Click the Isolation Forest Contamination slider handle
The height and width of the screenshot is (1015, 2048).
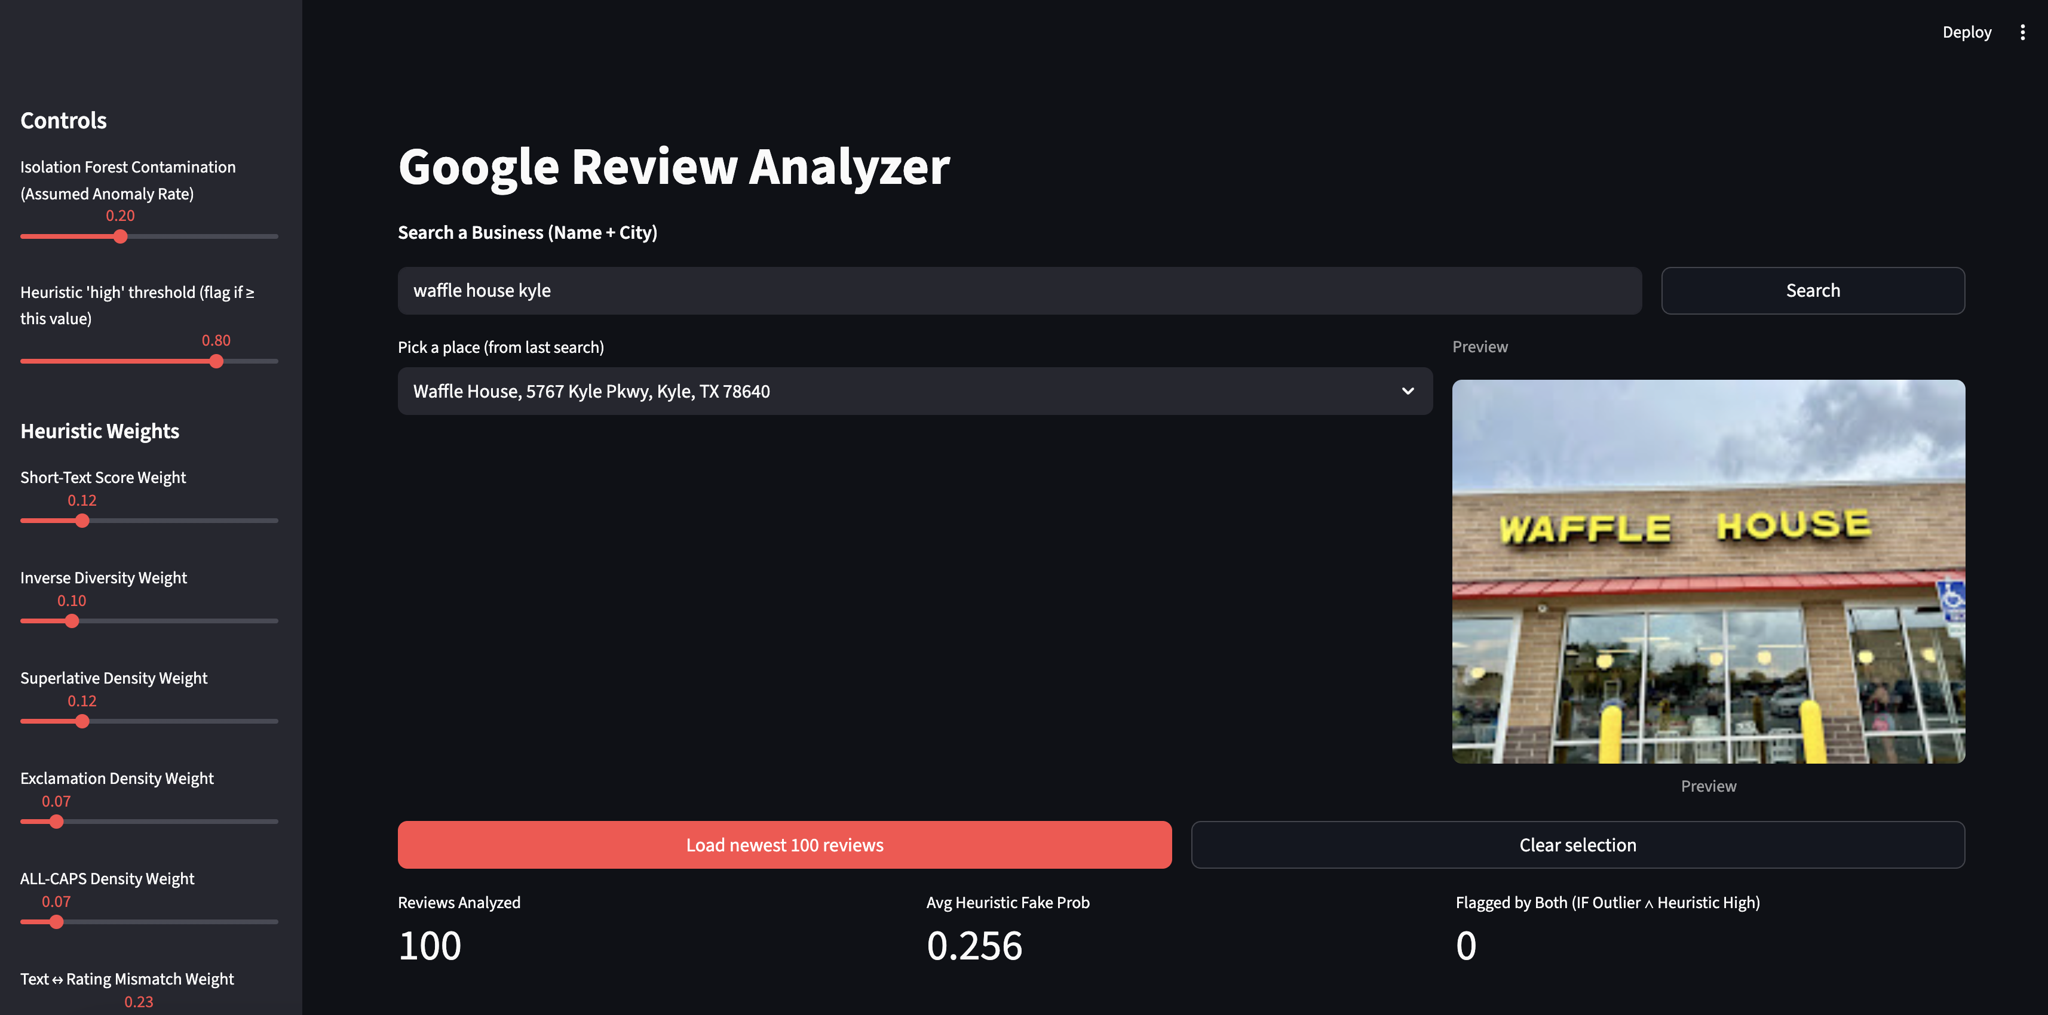[120, 237]
